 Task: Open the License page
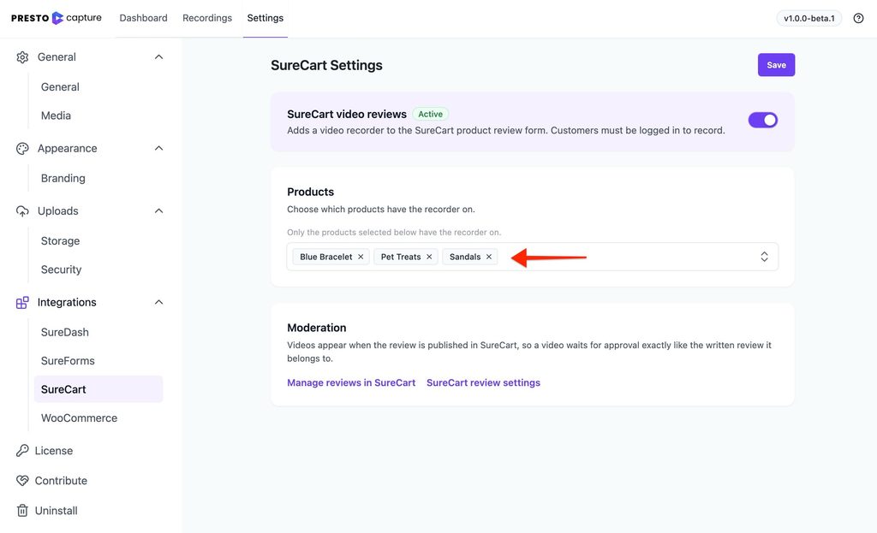[x=54, y=451]
